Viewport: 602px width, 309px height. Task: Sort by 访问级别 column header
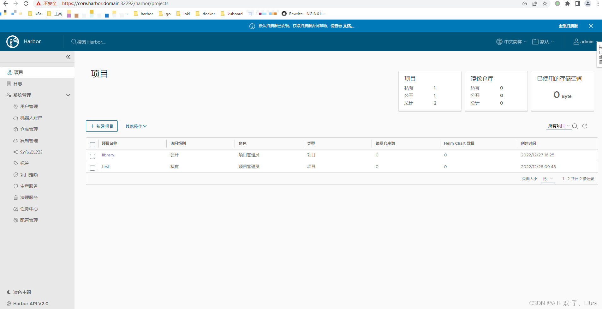[178, 143]
